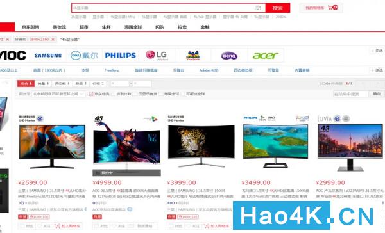385x233 pixels.
Task: Check 关注 follow on ¥2599 Samsung
Action: click(44, 226)
